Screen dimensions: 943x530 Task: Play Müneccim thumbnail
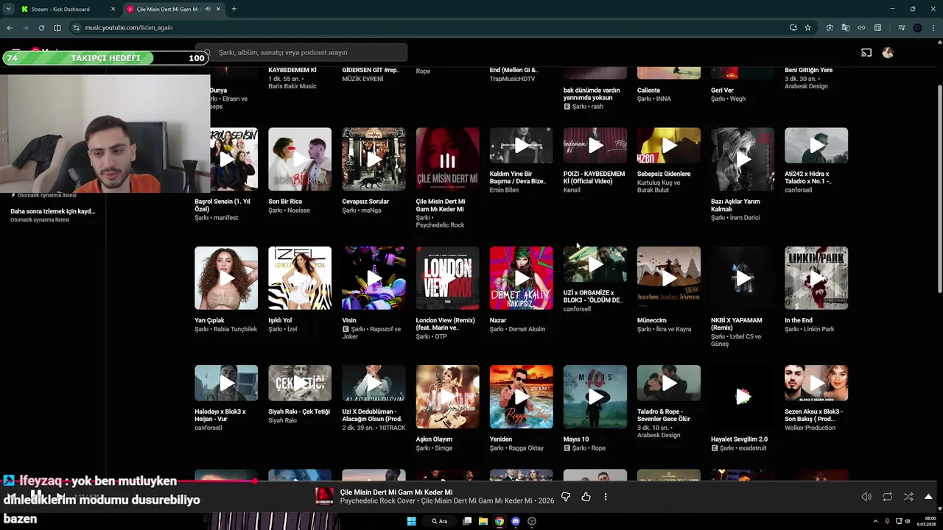(668, 278)
